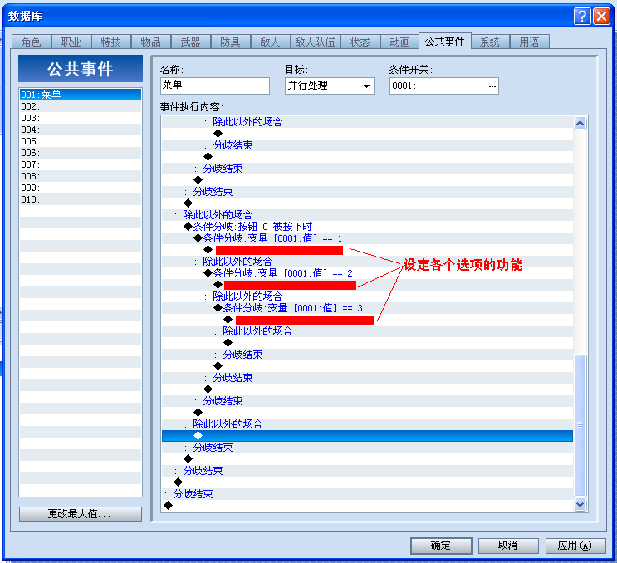Switch to the 特技 tab

(x=111, y=42)
